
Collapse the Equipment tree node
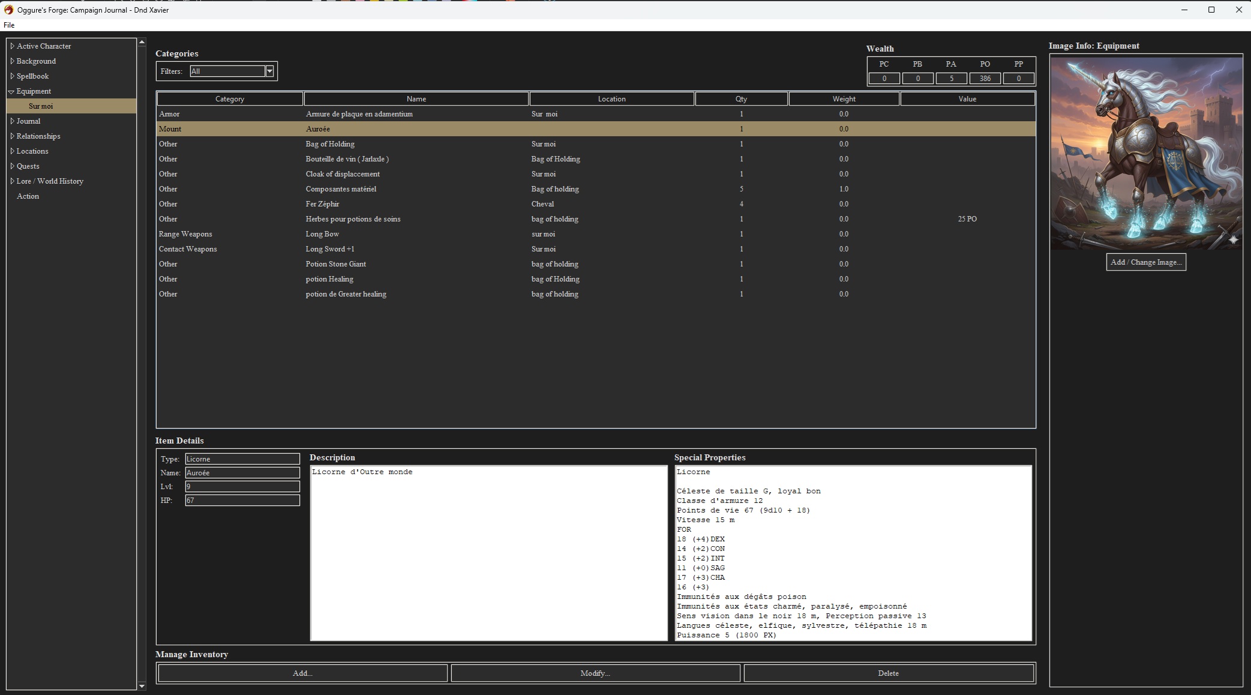(11, 92)
